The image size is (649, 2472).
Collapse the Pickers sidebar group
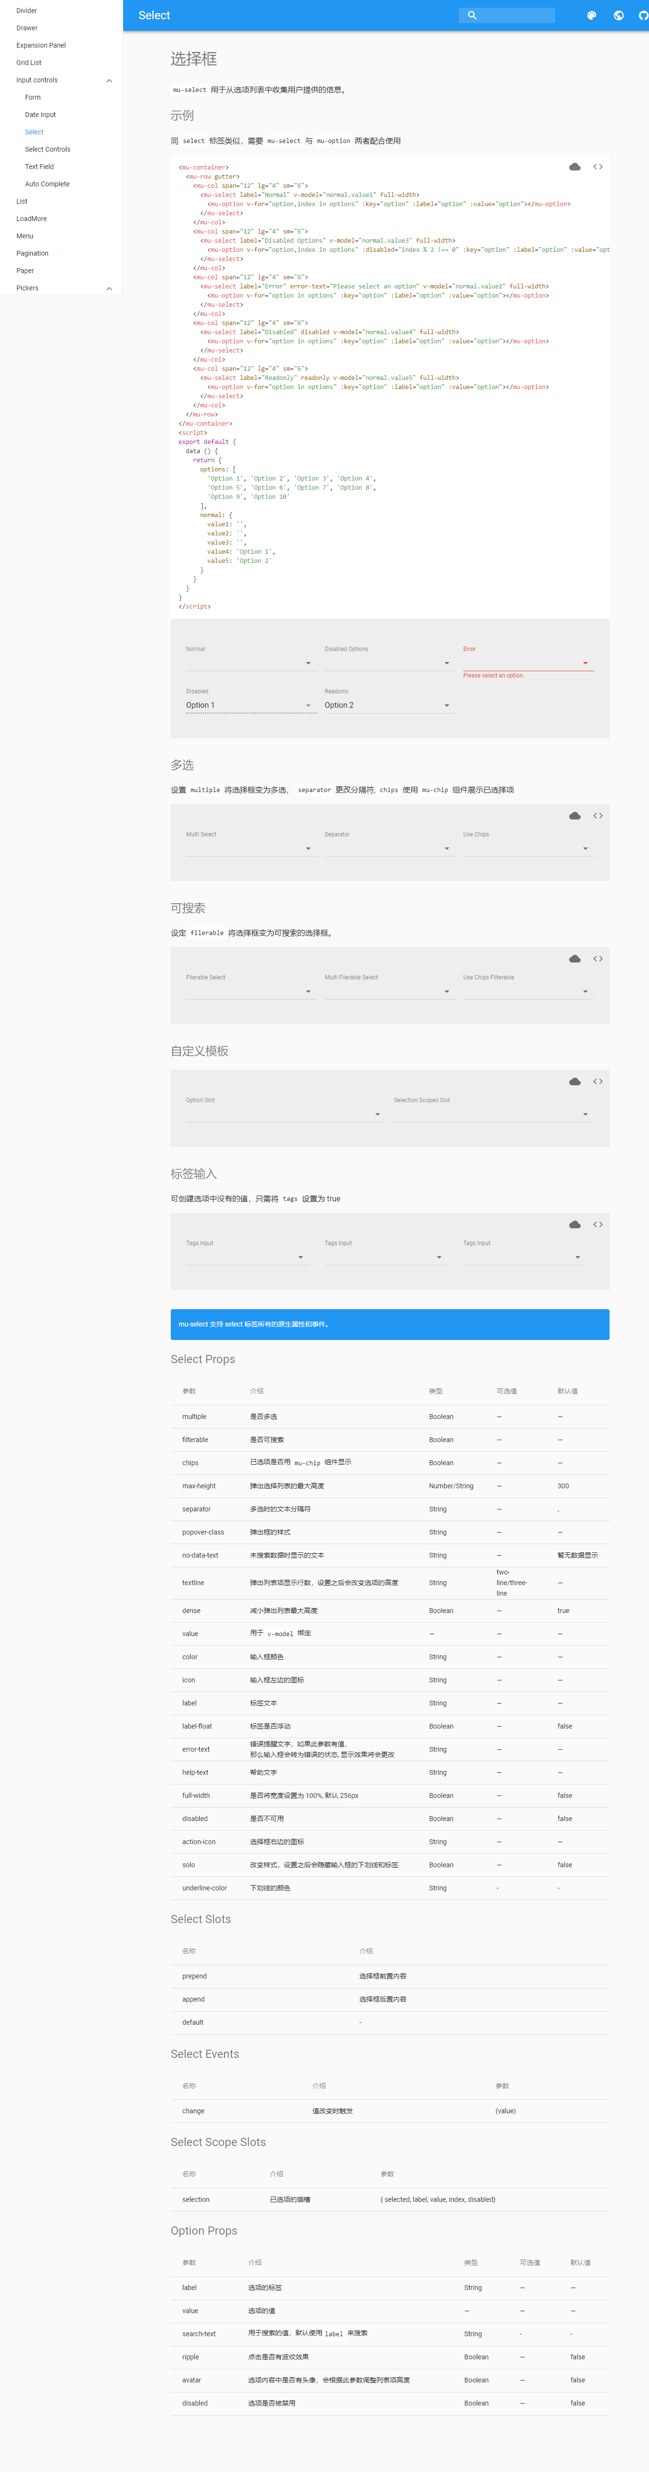[x=108, y=289]
